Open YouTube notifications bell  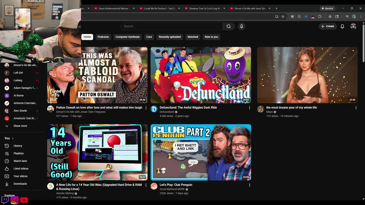[342, 26]
